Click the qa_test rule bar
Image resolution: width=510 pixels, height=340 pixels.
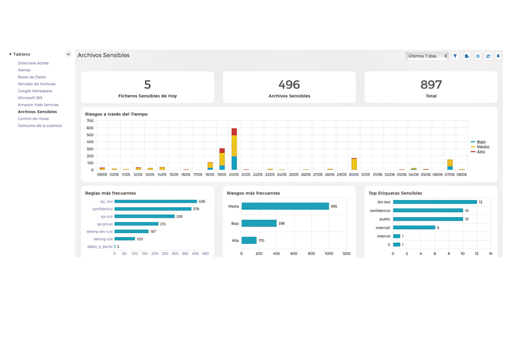point(156,201)
